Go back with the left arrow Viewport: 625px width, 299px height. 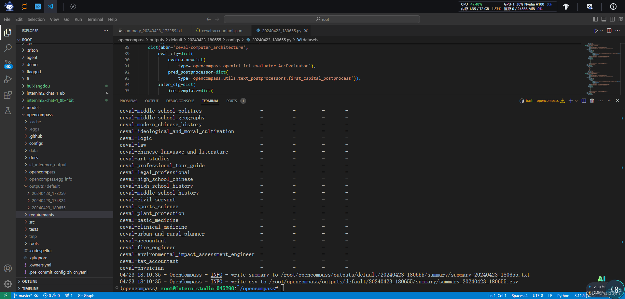(x=209, y=19)
